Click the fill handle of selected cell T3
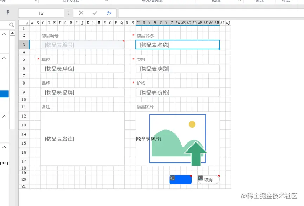 (x=219, y=49)
